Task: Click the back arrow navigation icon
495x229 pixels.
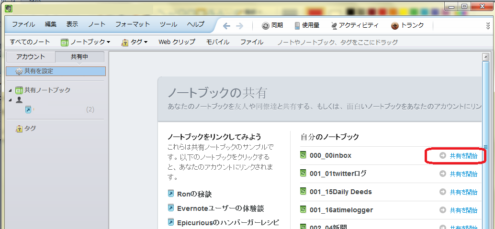Action: (226, 26)
